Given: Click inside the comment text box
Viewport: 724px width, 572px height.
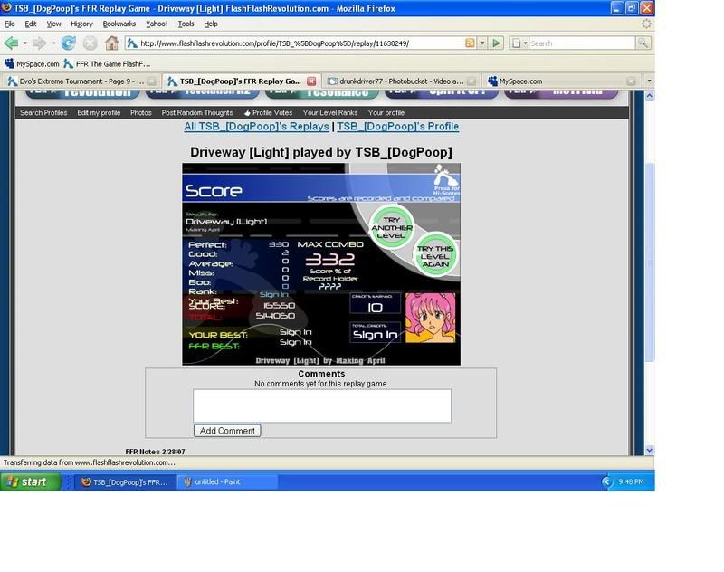Looking at the screenshot, I should tap(321, 405).
